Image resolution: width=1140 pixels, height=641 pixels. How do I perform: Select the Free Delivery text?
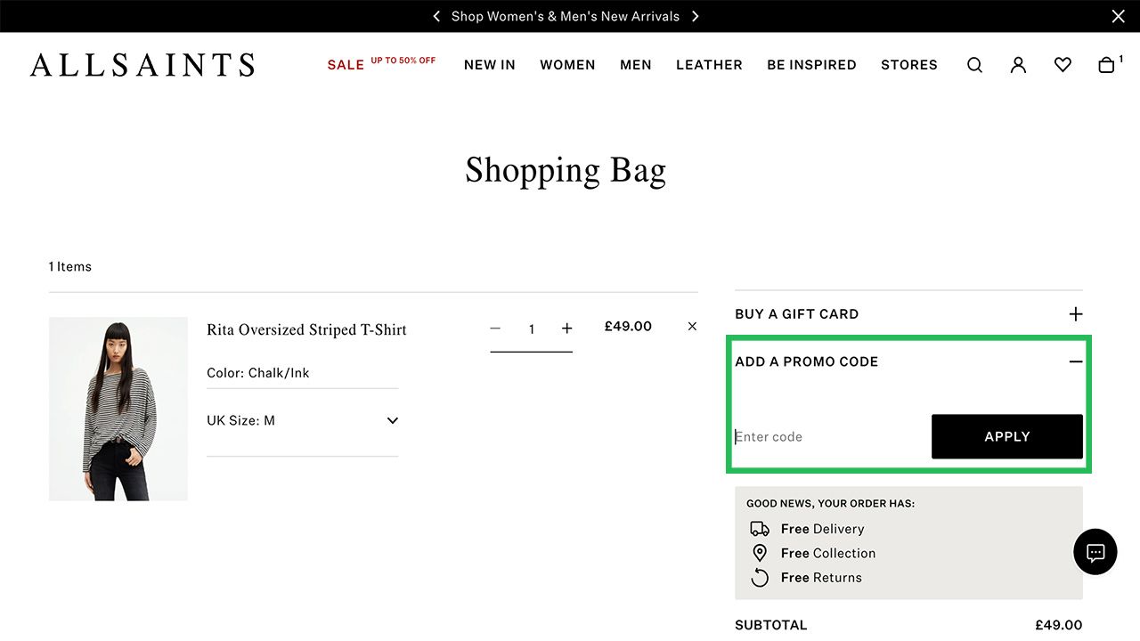pos(823,529)
